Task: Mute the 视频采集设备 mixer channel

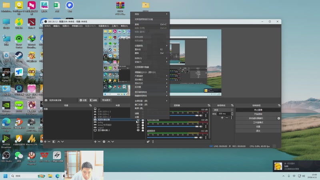Action: click(x=201, y=126)
